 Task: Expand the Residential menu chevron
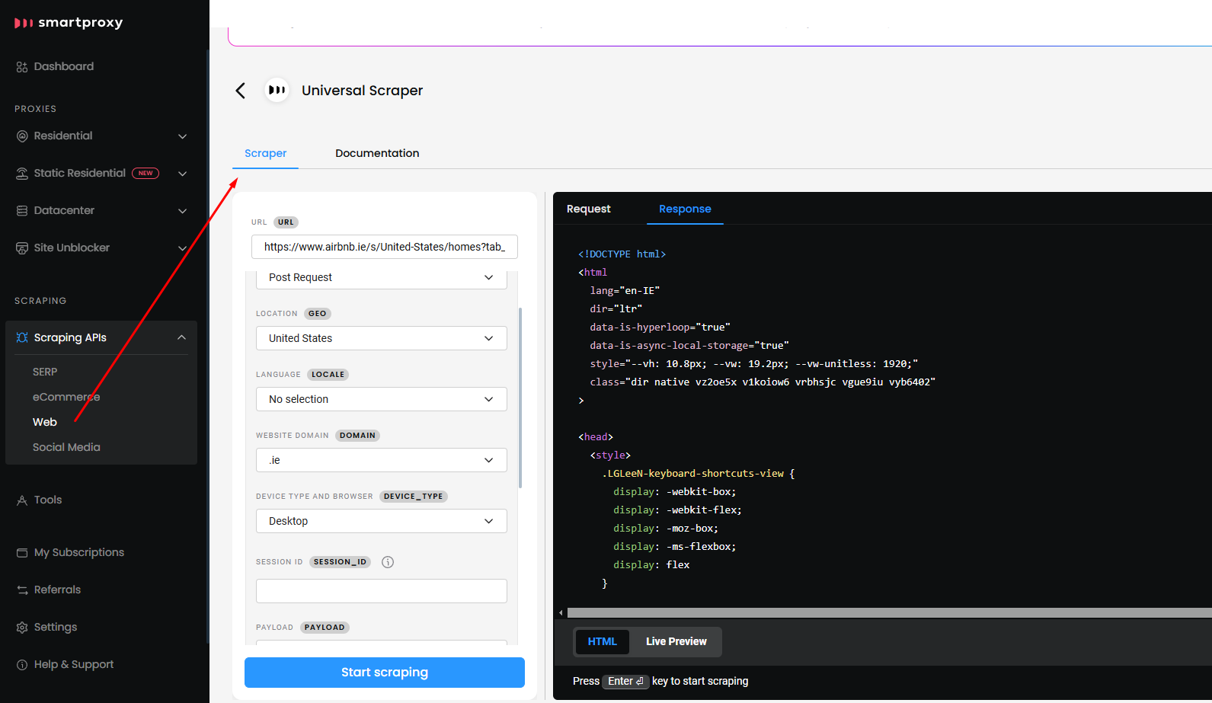point(182,136)
